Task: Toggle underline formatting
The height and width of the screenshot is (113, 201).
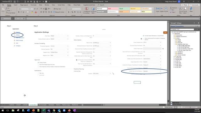Action: click(23, 12)
